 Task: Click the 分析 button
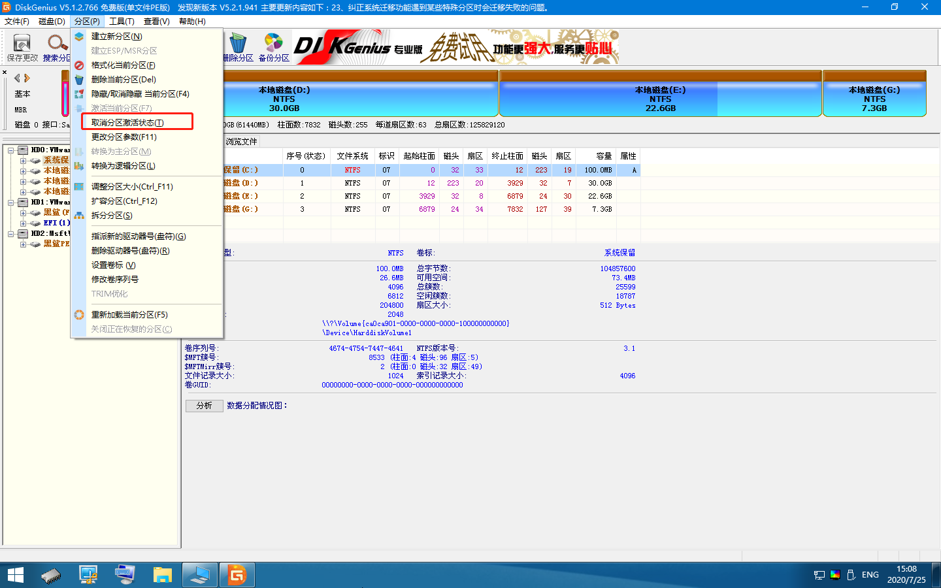pos(205,406)
